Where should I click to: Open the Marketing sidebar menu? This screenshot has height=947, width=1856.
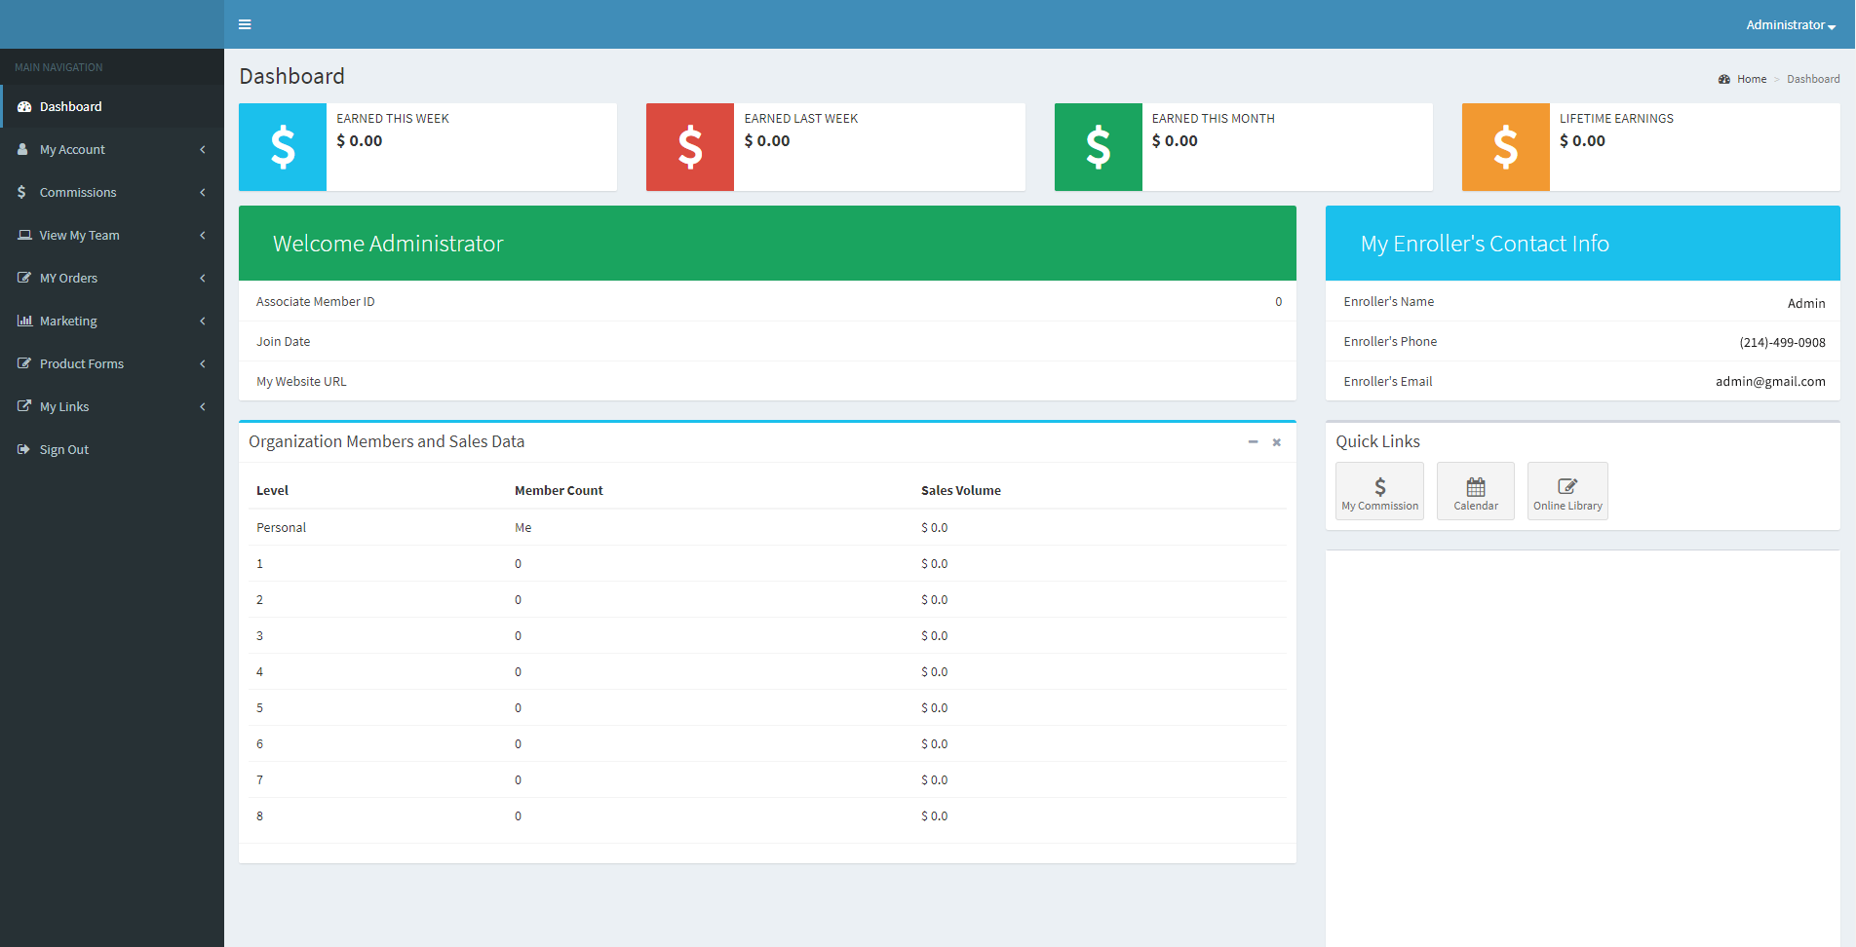point(68,322)
